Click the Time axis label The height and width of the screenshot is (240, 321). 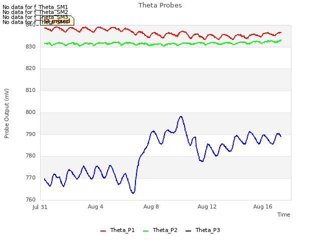283,214
